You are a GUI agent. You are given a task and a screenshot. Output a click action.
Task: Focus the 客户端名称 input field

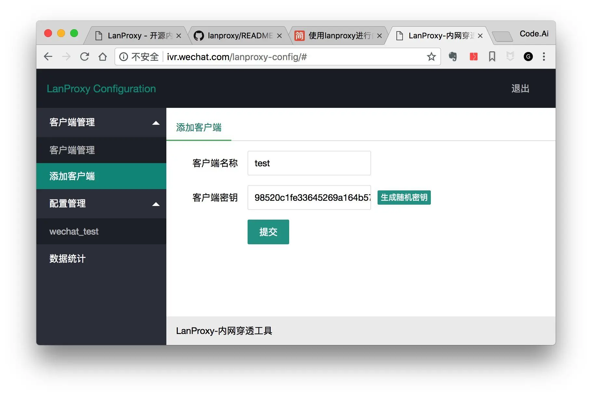(309, 163)
